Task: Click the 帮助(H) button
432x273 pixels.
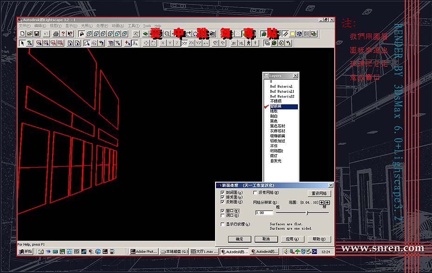Action: 319,239
